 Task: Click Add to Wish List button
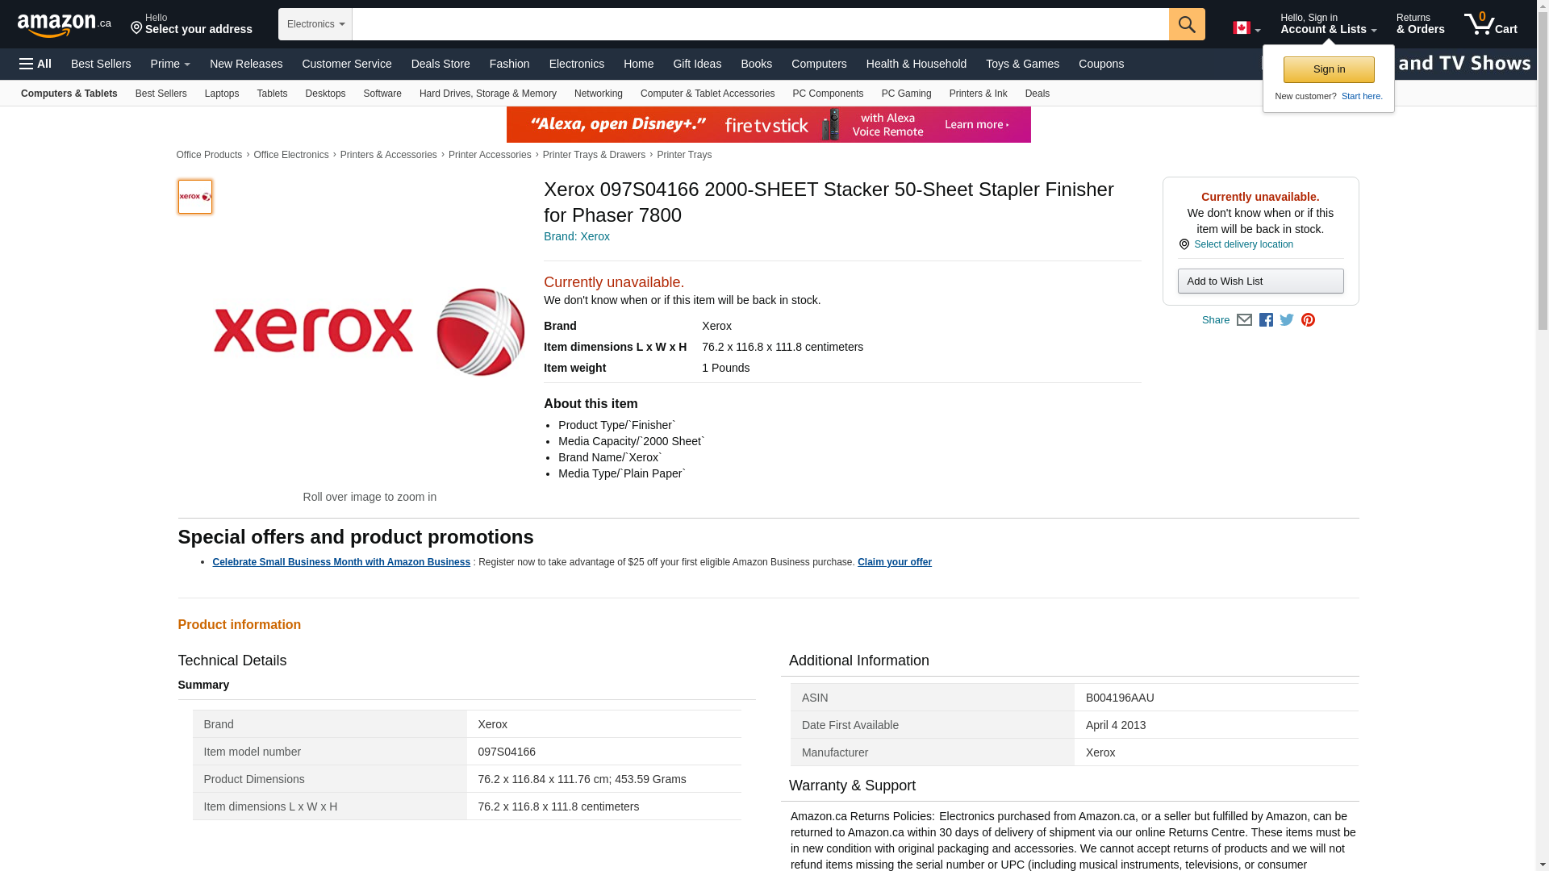click(1260, 281)
